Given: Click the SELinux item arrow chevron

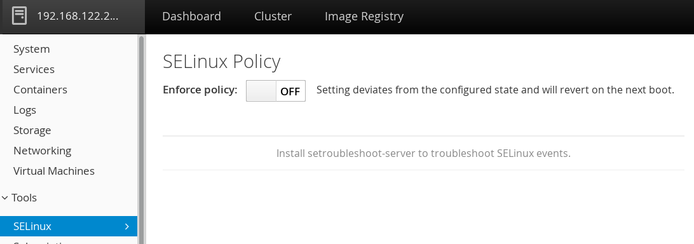Looking at the screenshot, I should [x=127, y=226].
